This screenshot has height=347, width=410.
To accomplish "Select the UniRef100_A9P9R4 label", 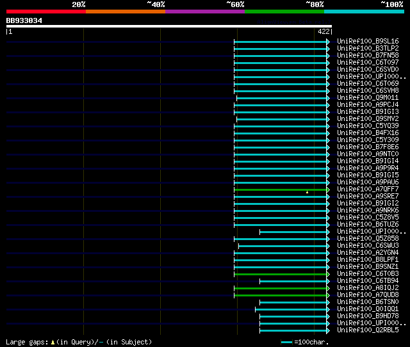I will point(368,168).
